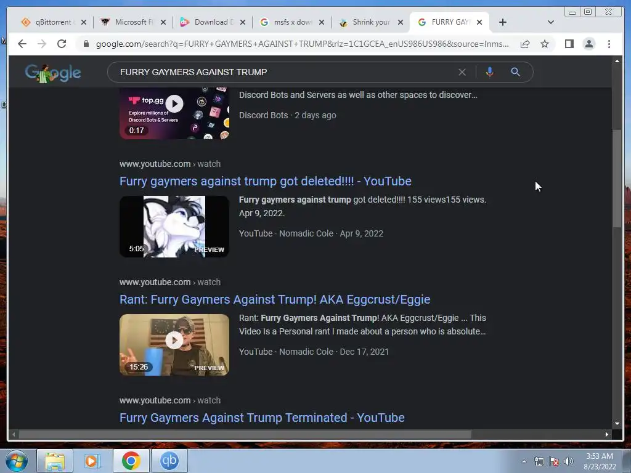
Task: Click the youtube.com breadcrumb above the Rant result
Action: click(170, 282)
